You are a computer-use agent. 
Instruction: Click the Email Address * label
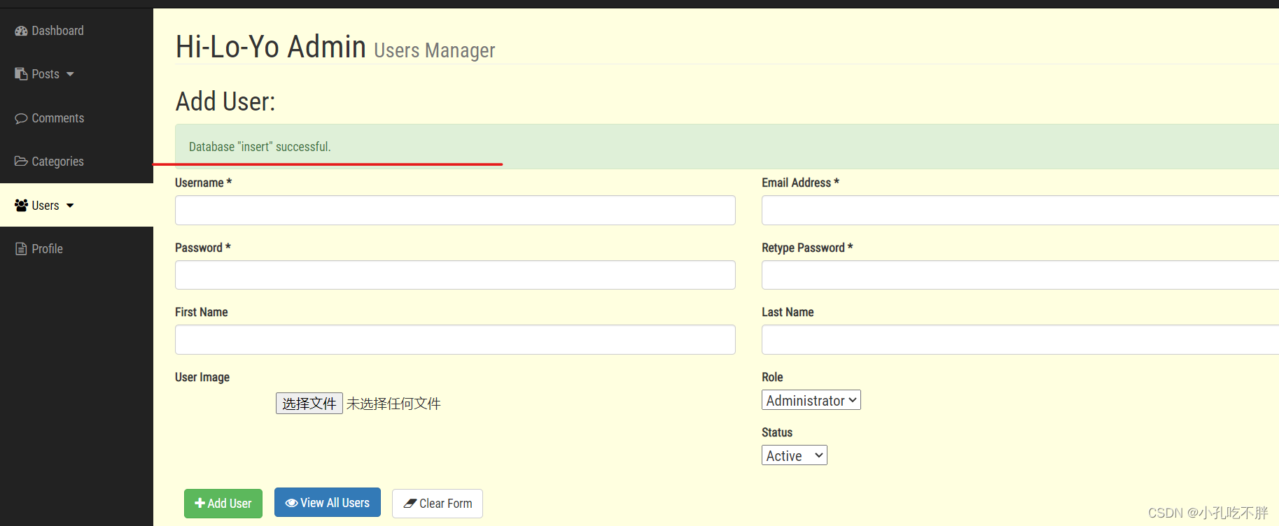tap(800, 183)
